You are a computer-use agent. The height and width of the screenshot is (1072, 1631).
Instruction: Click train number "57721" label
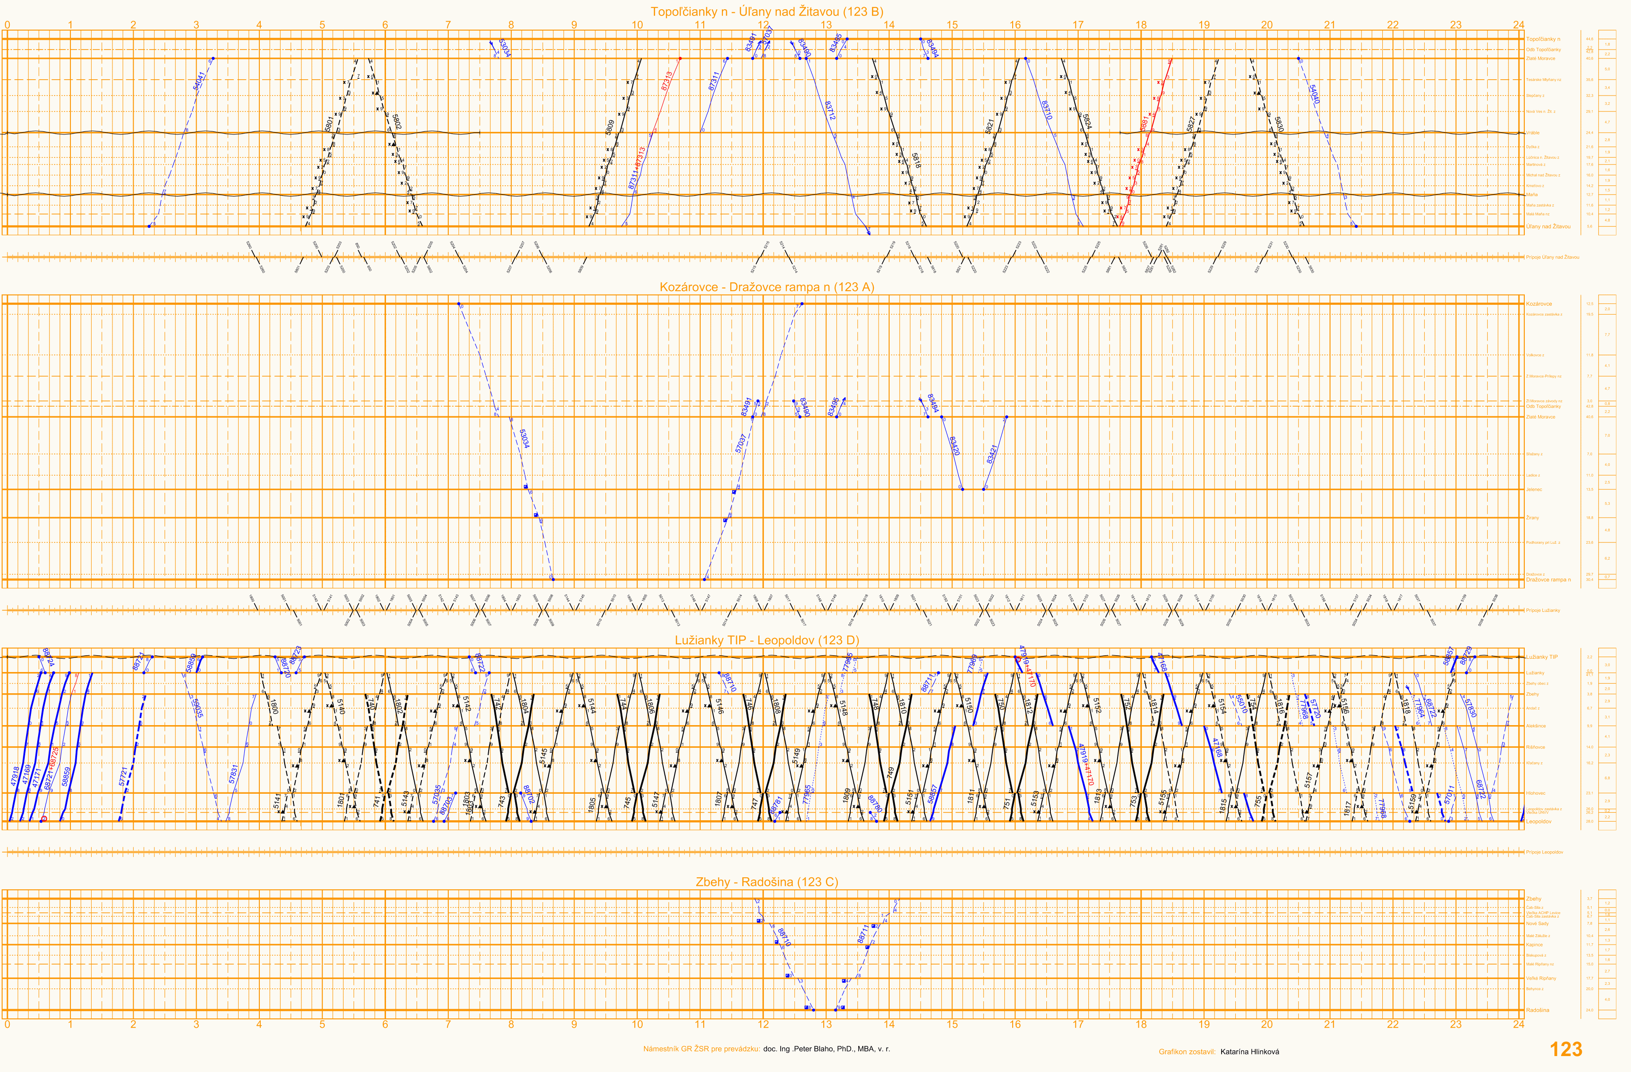[123, 776]
